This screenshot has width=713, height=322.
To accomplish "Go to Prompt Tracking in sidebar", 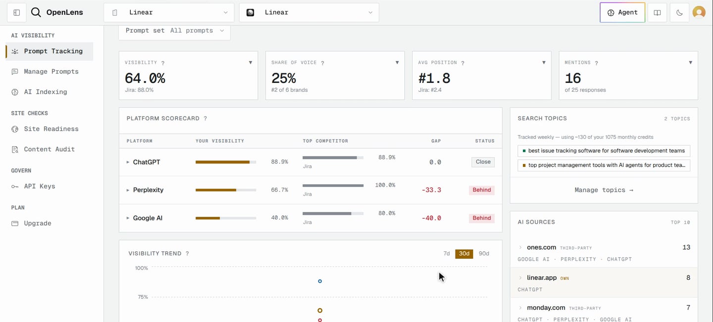I will coord(49,51).
